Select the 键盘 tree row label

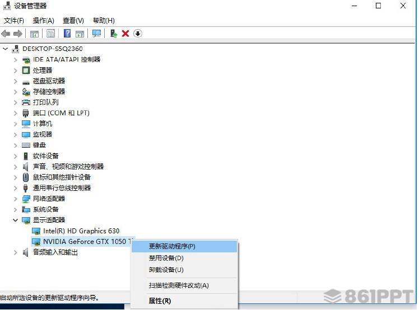(39, 145)
